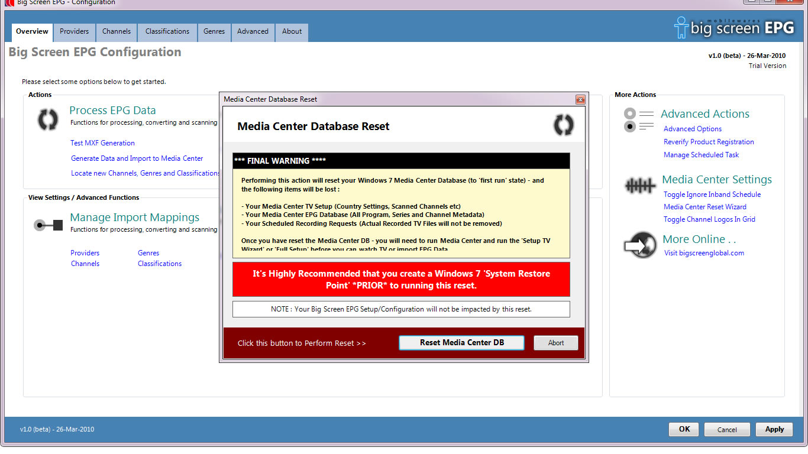Click the Cancel button
The height and width of the screenshot is (454, 808).
728,430
